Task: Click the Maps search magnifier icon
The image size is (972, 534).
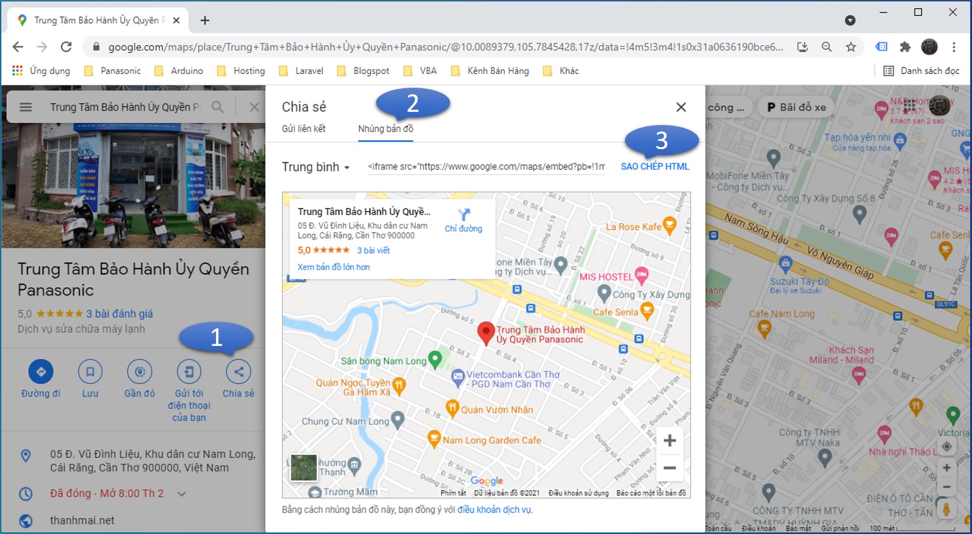Action: (218, 107)
